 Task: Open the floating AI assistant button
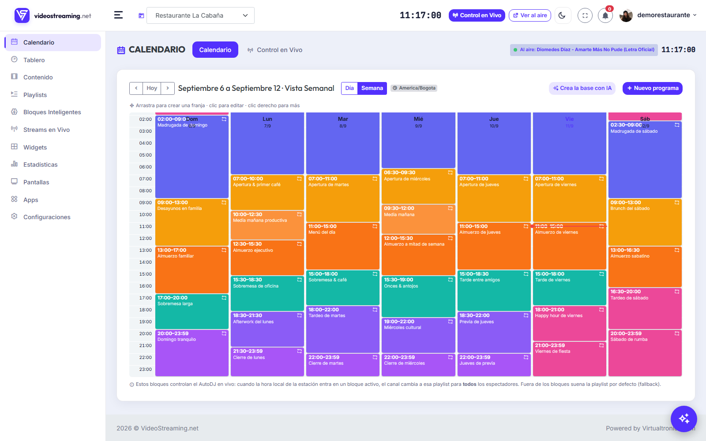[x=684, y=419]
